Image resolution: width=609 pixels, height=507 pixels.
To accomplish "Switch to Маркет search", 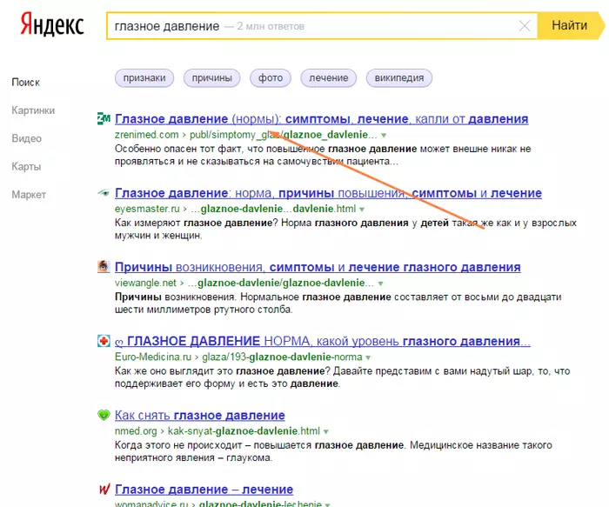I will [29, 194].
